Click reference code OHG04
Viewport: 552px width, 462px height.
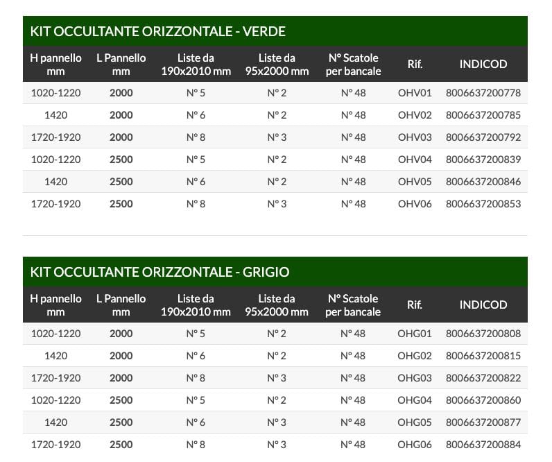click(415, 400)
